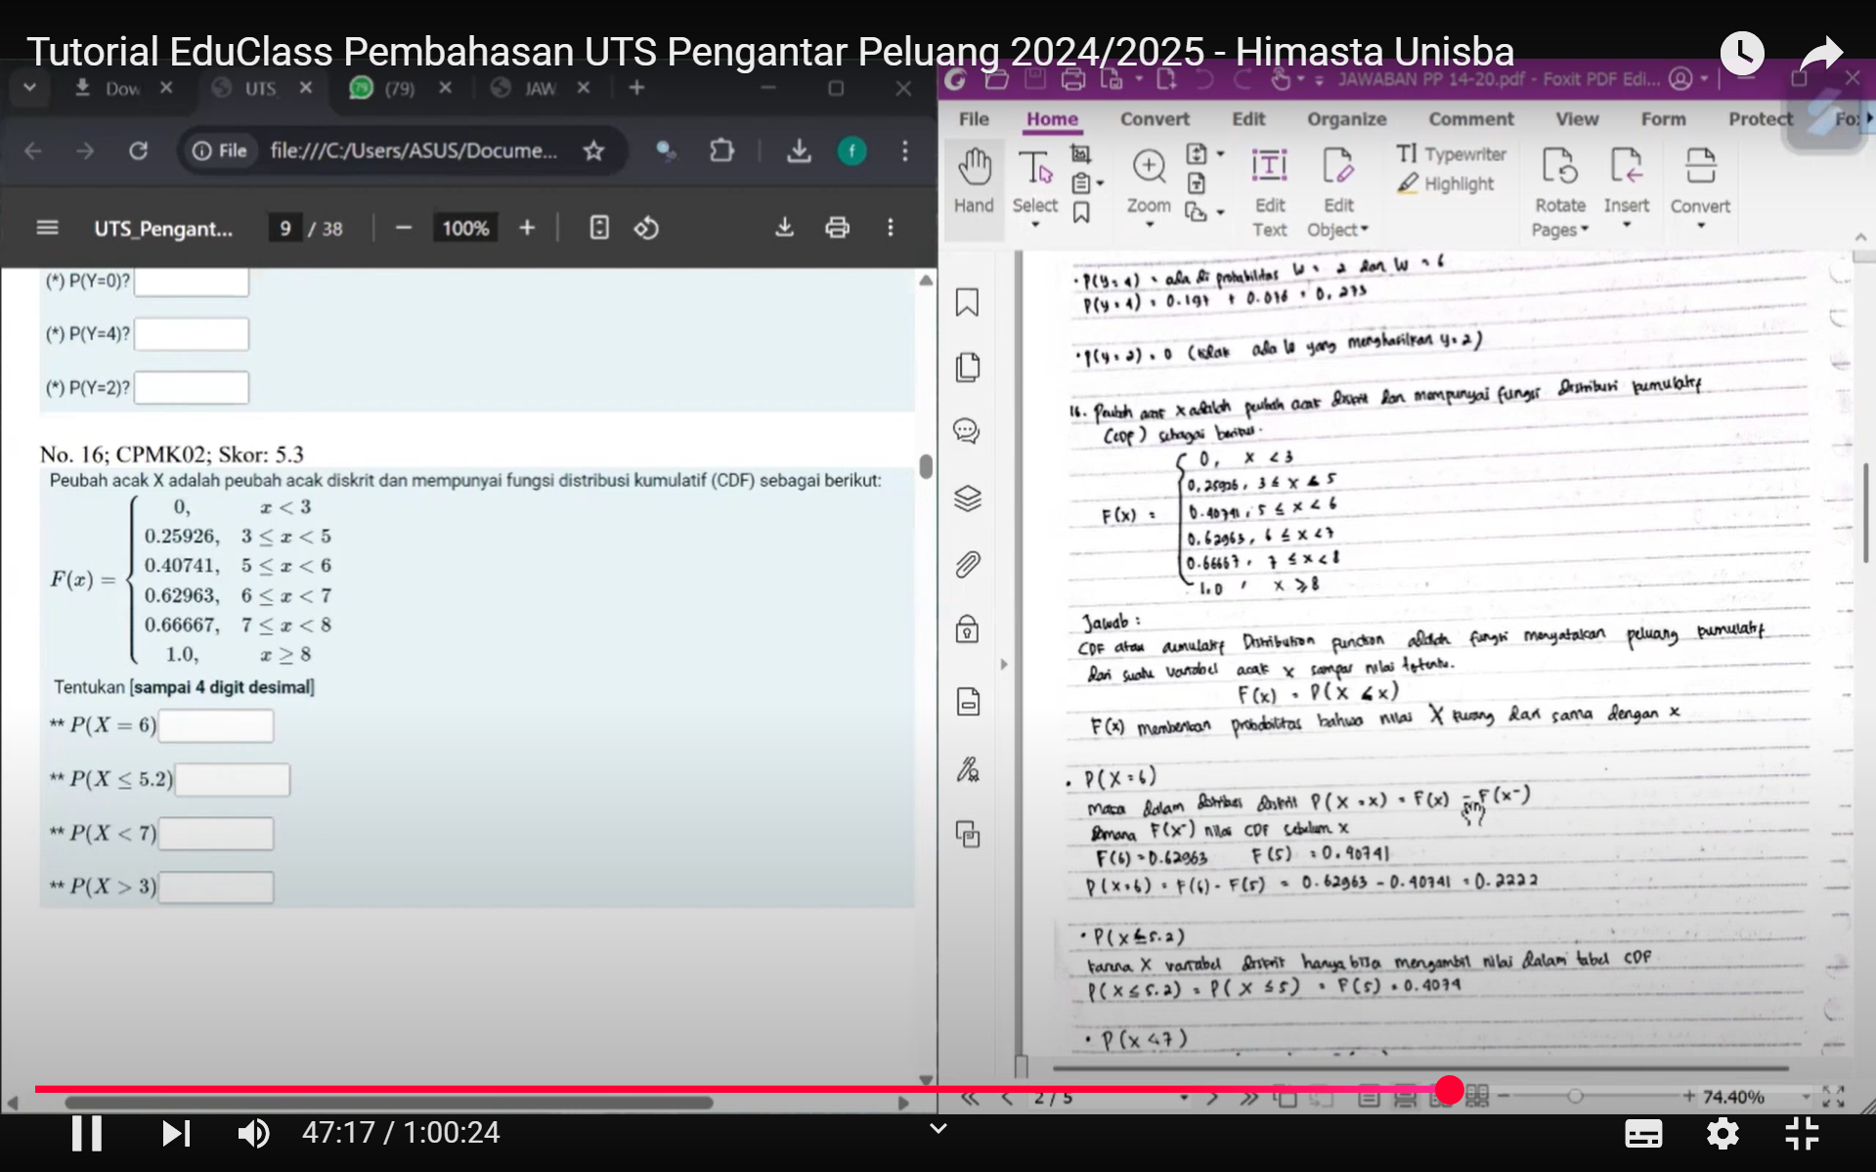Viewport: 1876px width, 1172px height.
Task: Switch to the Organize ribbon tab
Action: 1347,119
